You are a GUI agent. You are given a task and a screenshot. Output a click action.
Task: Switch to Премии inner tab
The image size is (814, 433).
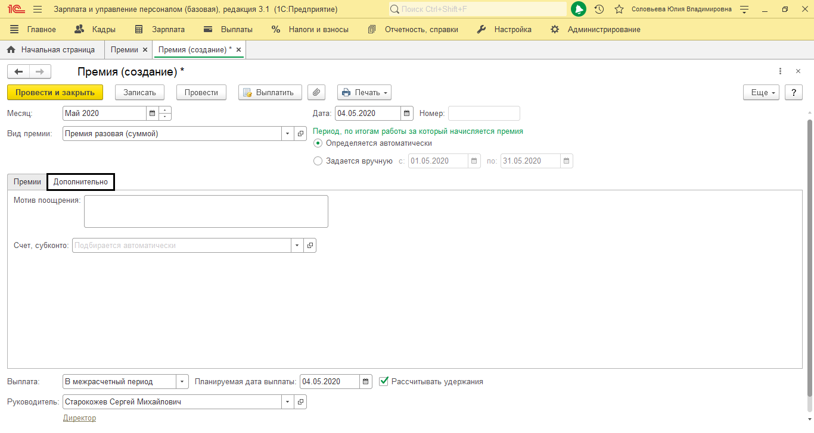(x=27, y=181)
